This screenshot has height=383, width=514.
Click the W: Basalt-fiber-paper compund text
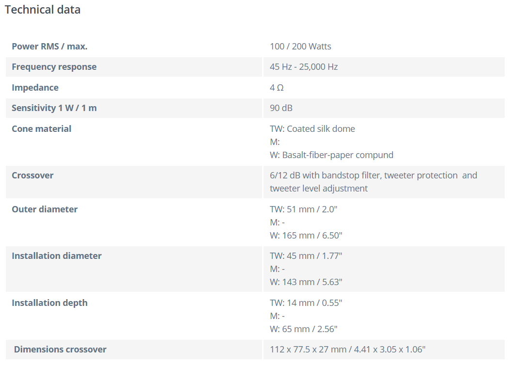coord(331,155)
